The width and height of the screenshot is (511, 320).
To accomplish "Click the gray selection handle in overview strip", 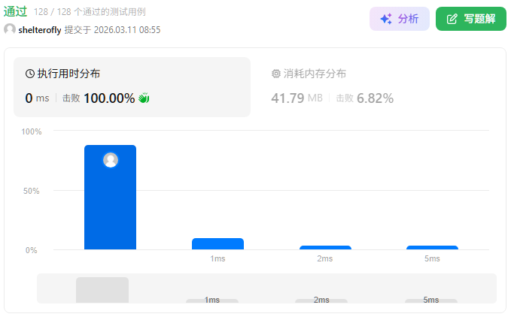I will pyautogui.click(x=102, y=290).
